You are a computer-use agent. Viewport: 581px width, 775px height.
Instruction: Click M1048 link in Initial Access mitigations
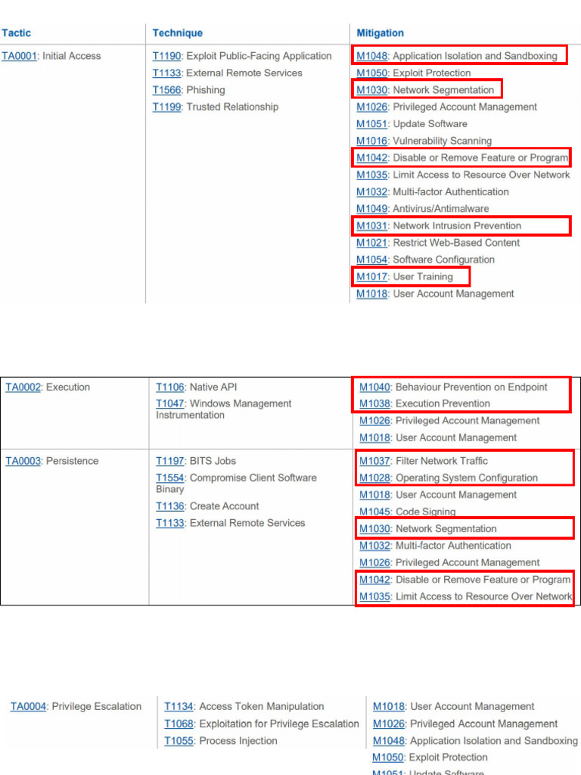pos(372,56)
